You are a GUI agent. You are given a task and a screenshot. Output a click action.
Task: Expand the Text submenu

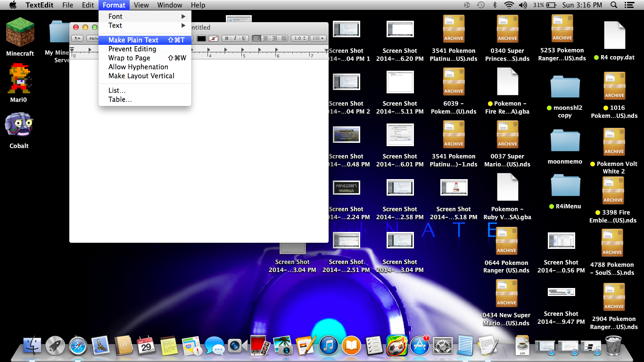pyautogui.click(x=145, y=25)
